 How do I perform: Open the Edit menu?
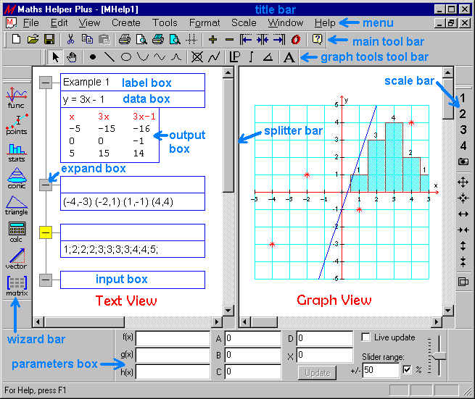coord(59,23)
